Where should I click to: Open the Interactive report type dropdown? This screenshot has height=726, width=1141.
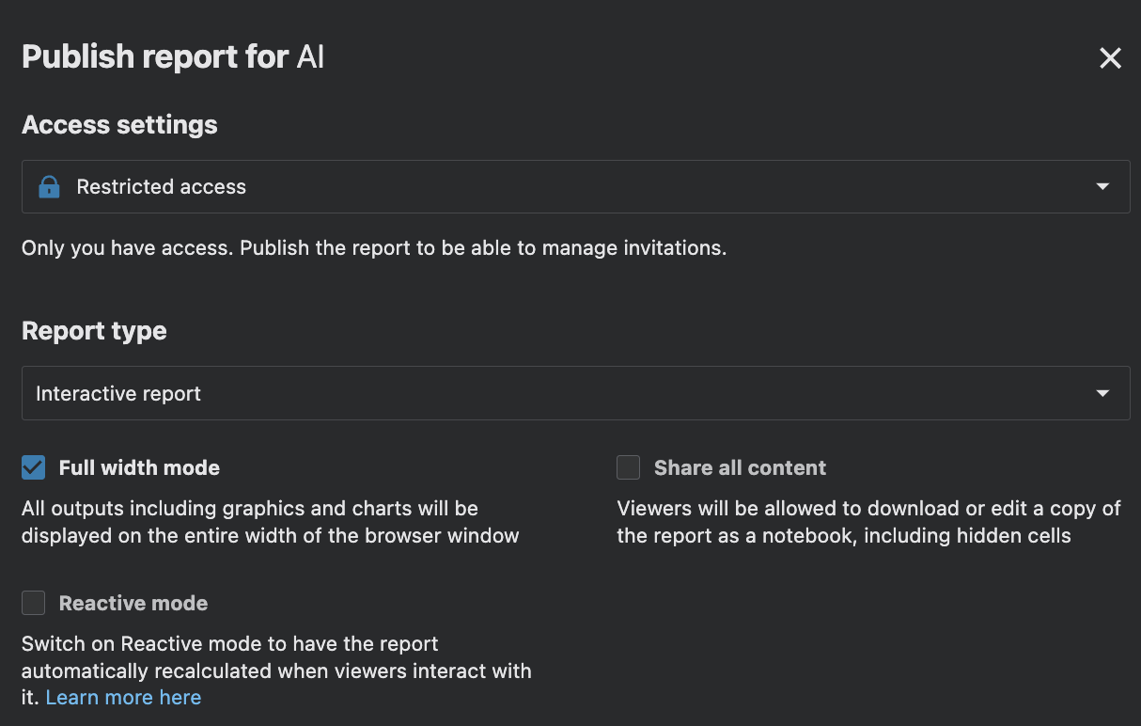[x=564, y=393]
